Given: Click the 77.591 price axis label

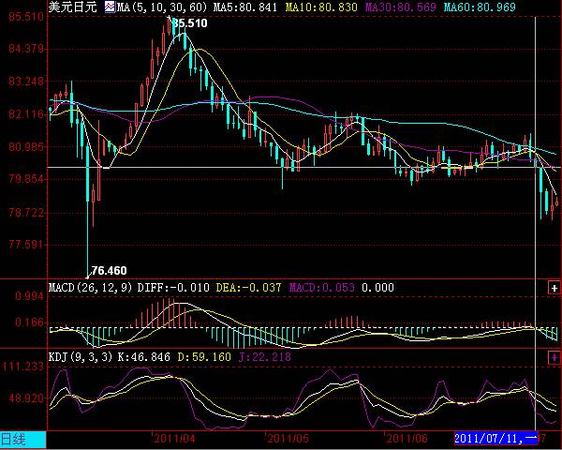Looking at the screenshot, I should click(x=26, y=245).
